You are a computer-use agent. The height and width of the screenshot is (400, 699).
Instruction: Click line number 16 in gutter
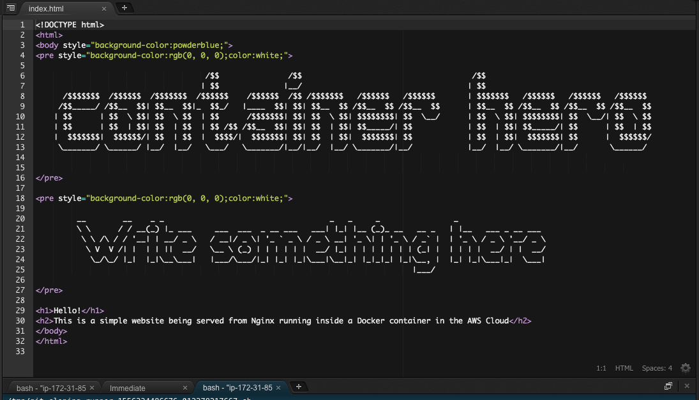(x=20, y=178)
